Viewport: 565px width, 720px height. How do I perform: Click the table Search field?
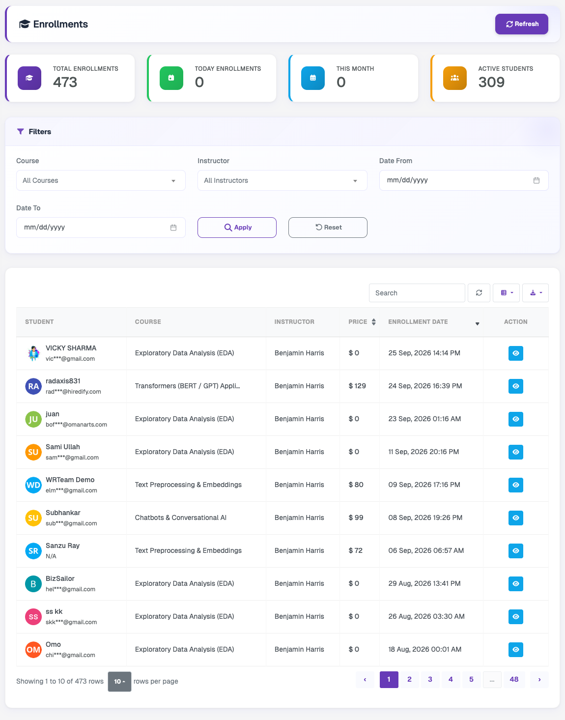point(417,293)
